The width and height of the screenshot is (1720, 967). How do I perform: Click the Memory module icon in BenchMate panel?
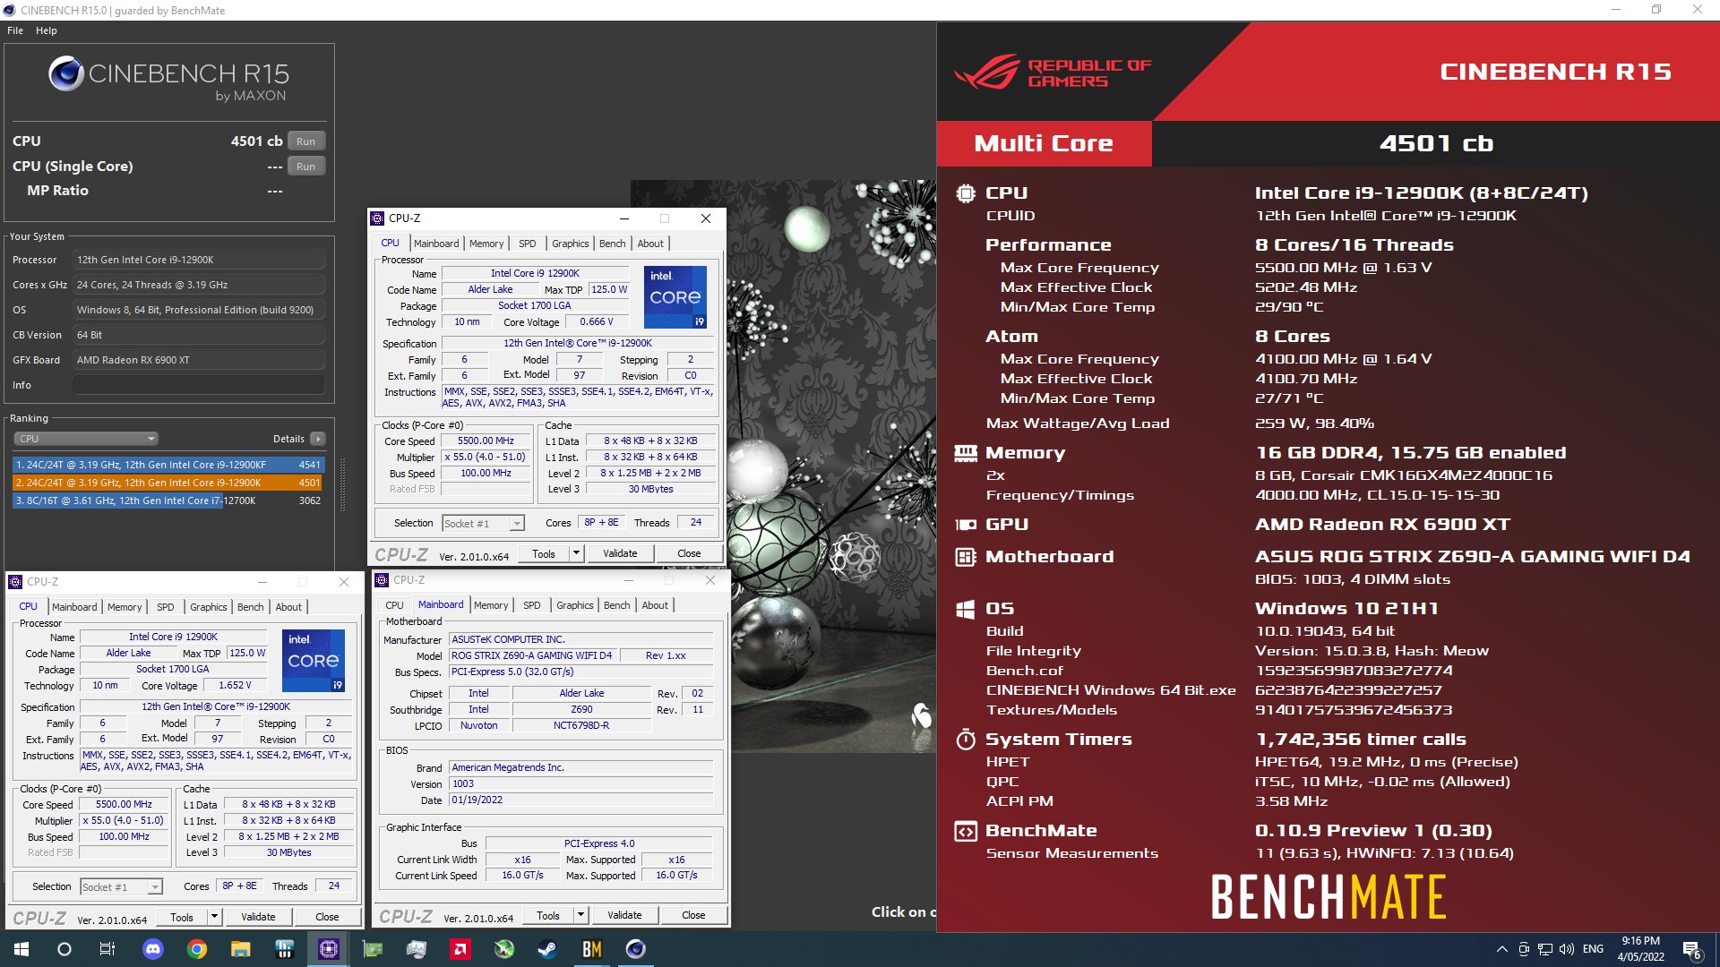click(x=966, y=453)
